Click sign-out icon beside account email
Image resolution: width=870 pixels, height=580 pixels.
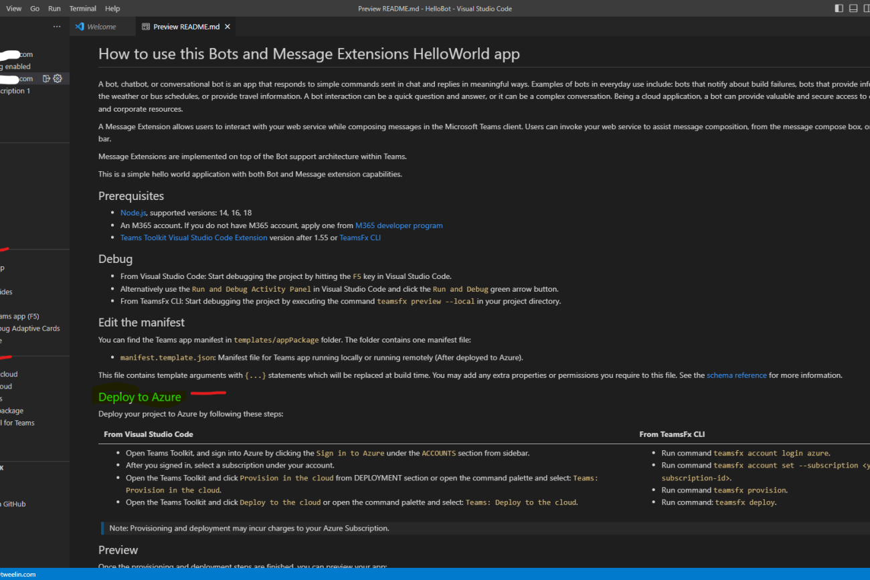[46, 79]
